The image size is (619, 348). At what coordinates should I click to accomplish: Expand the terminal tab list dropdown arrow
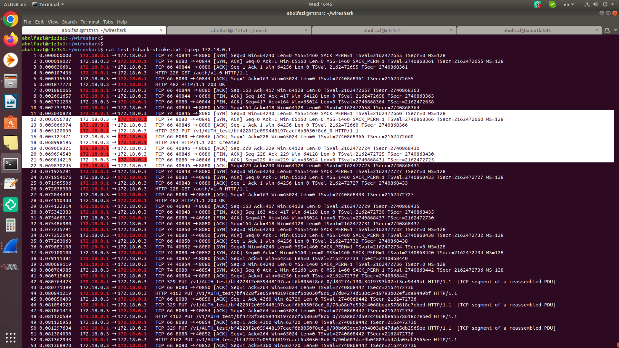615,30
